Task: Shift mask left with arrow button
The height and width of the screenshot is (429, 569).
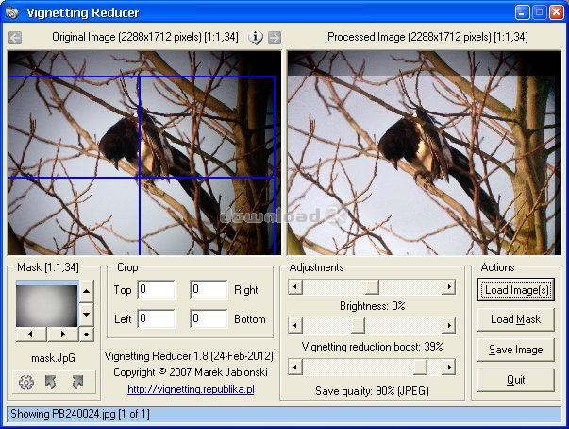Action: 31,335
